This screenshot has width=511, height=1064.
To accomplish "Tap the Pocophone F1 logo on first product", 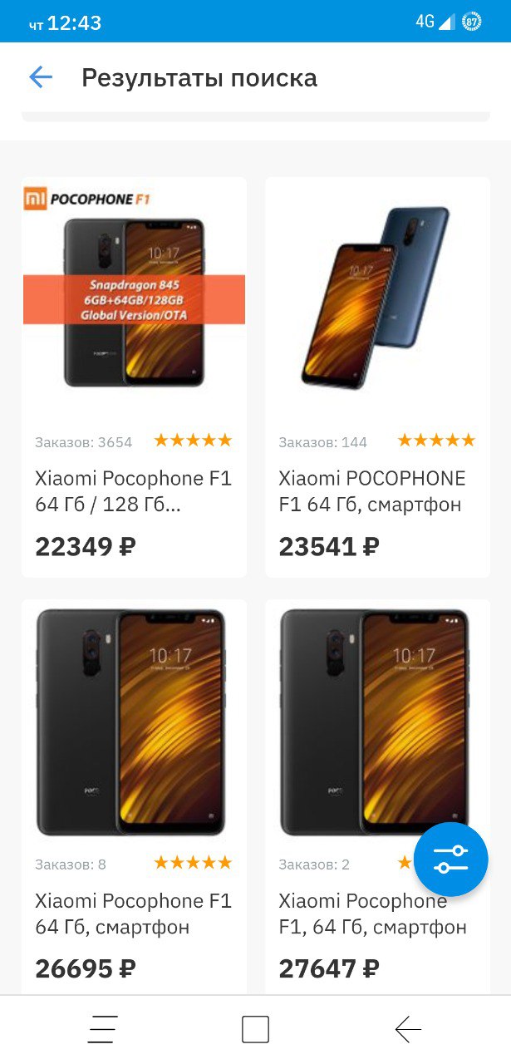I will tap(86, 199).
